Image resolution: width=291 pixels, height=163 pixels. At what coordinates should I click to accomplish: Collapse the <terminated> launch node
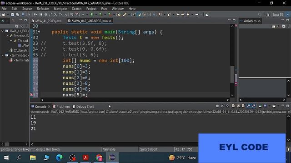click(3, 55)
